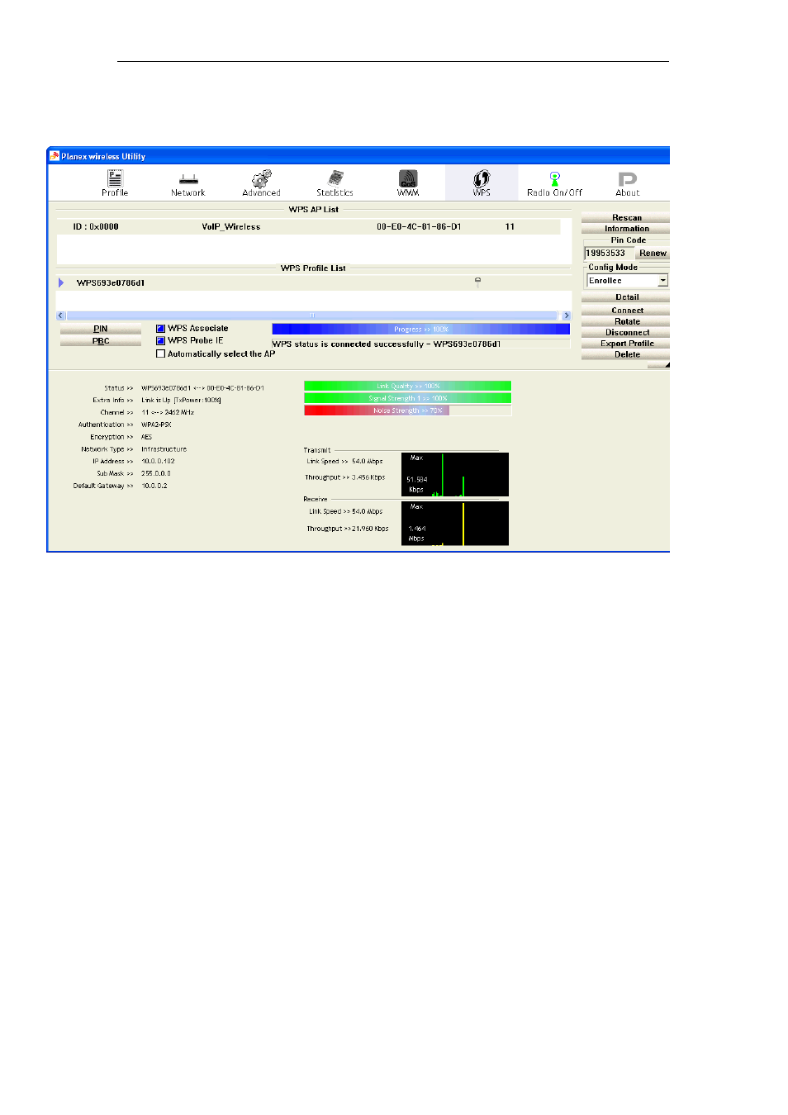Screen dimensions: 788x1115
Task: Delete the selected WPS profile
Action: (627, 354)
